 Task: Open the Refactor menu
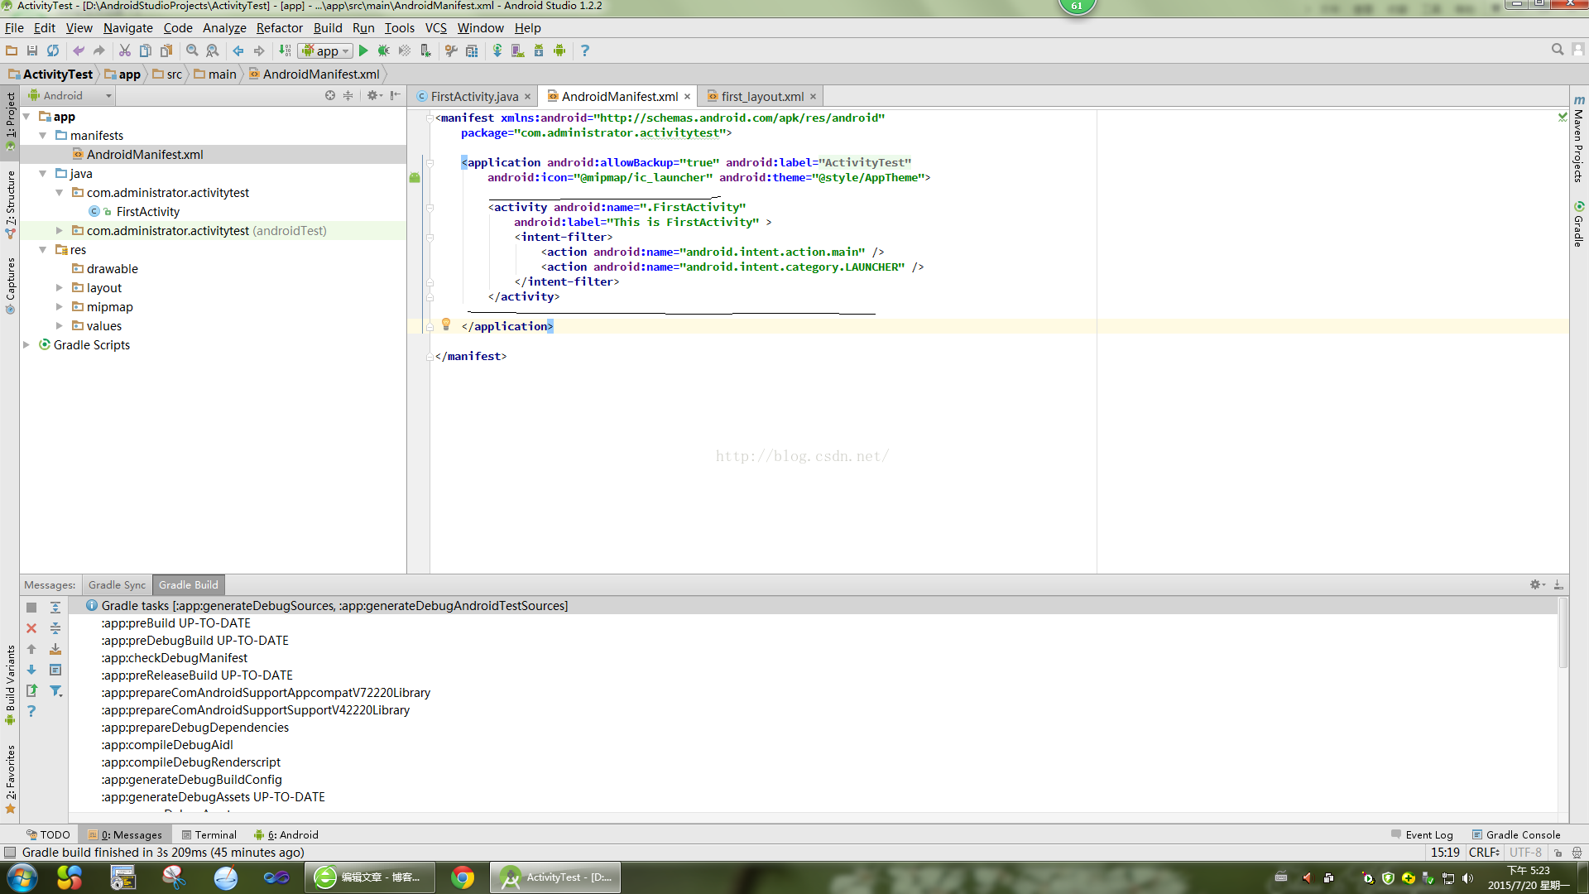coord(279,27)
